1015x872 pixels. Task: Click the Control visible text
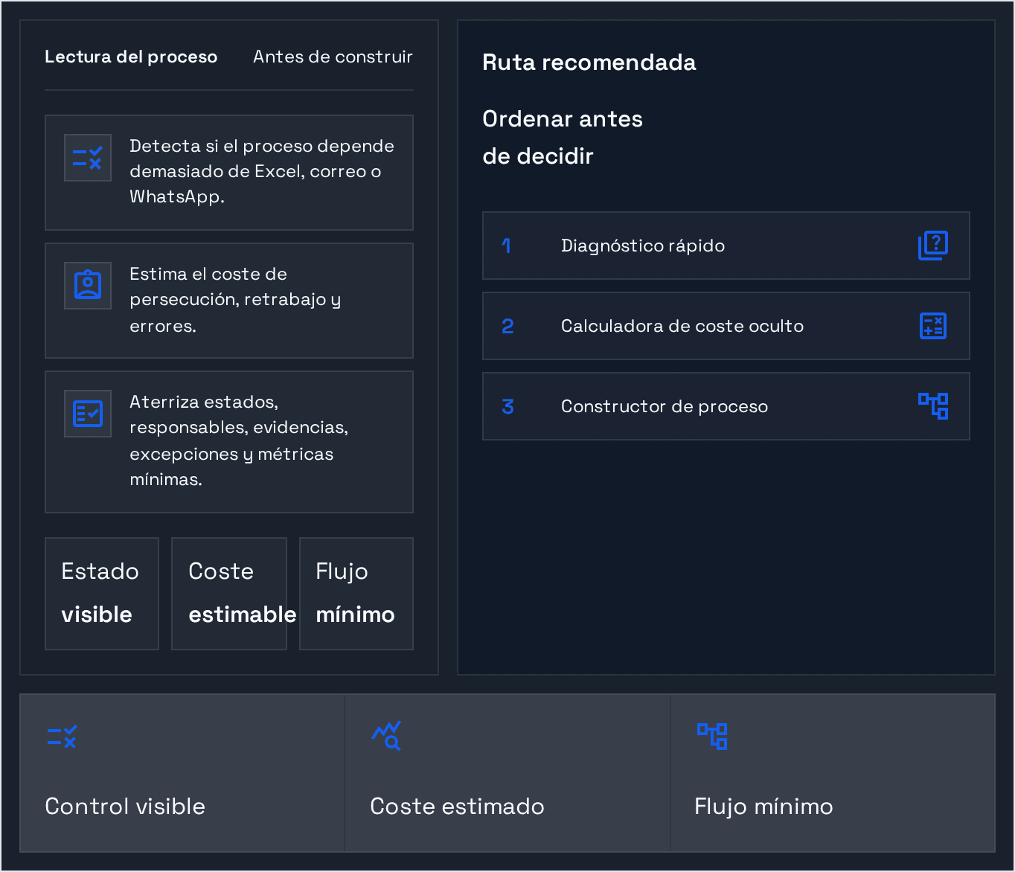(x=125, y=807)
